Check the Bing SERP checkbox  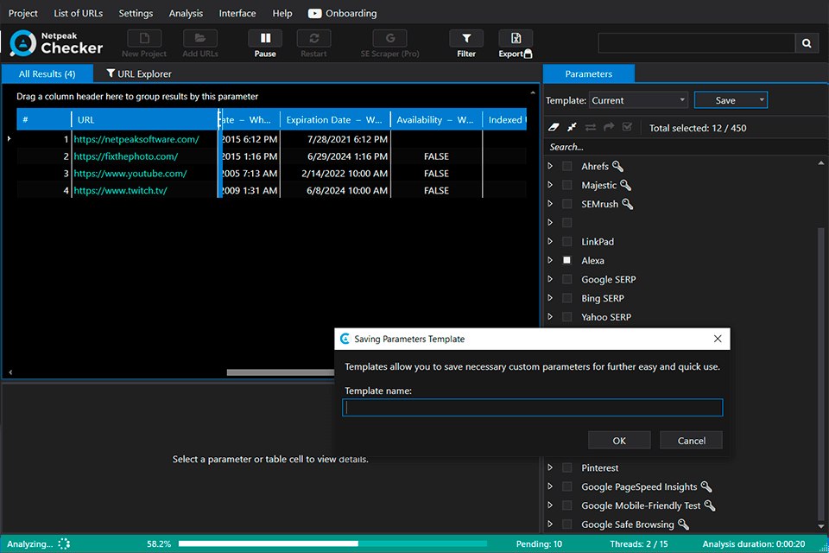pos(567,298)
